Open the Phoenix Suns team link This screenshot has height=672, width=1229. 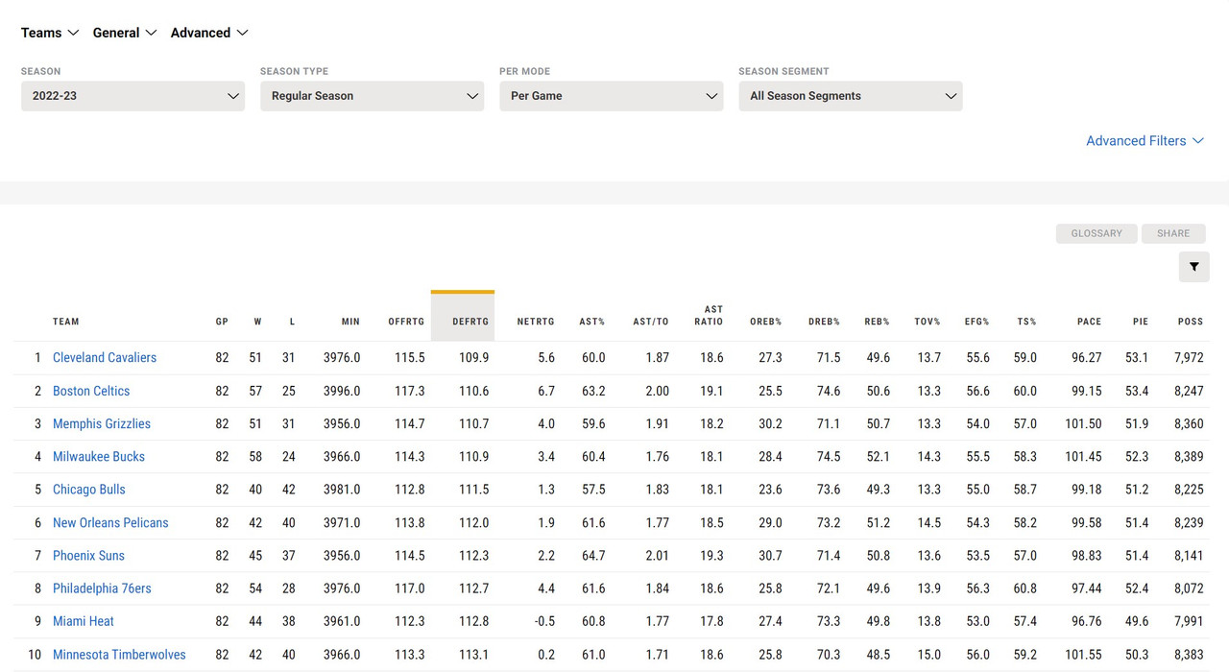pyautogui.click(x=88, y=555)
